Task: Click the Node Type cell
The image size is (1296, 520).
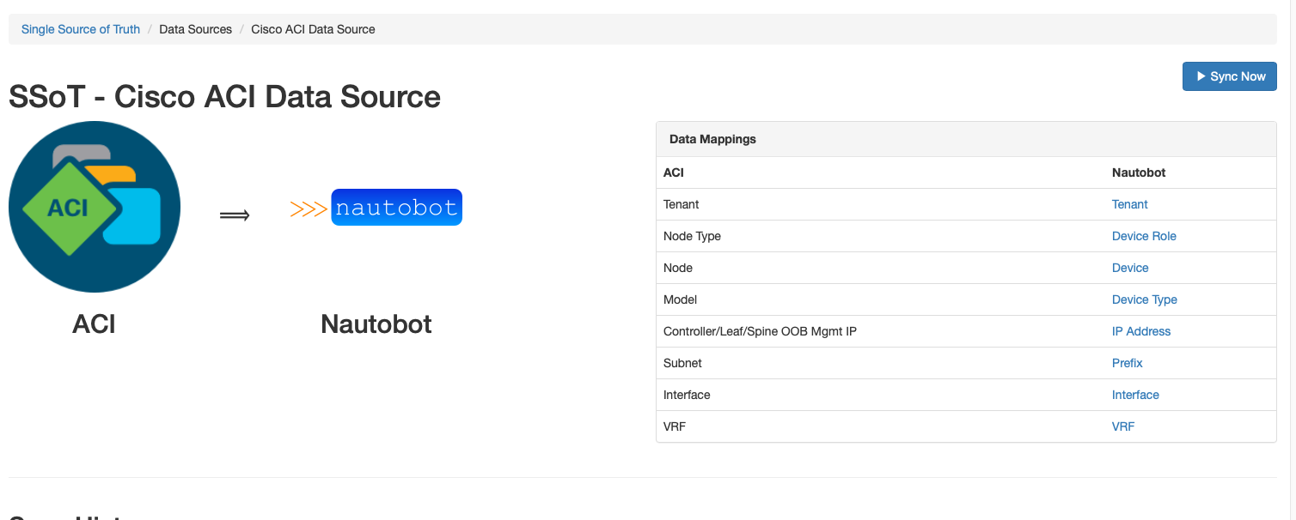Action: pos(881,236)
